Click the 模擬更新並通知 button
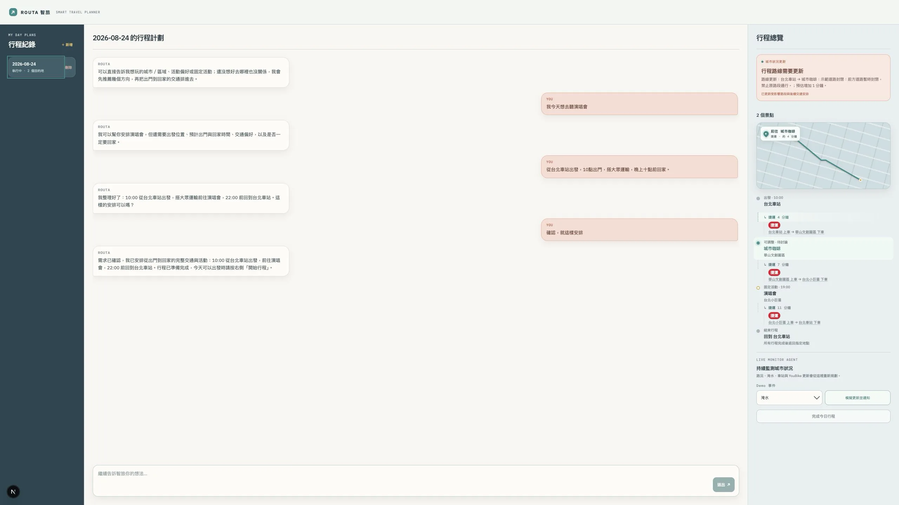The image size is (899, 505). tap(858, 398)
